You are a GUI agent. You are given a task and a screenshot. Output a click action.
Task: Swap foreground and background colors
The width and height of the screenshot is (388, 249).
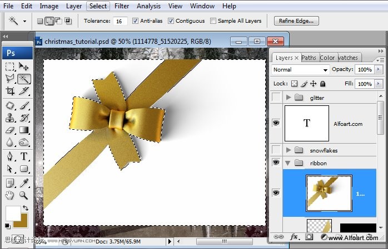pos(25,208)
